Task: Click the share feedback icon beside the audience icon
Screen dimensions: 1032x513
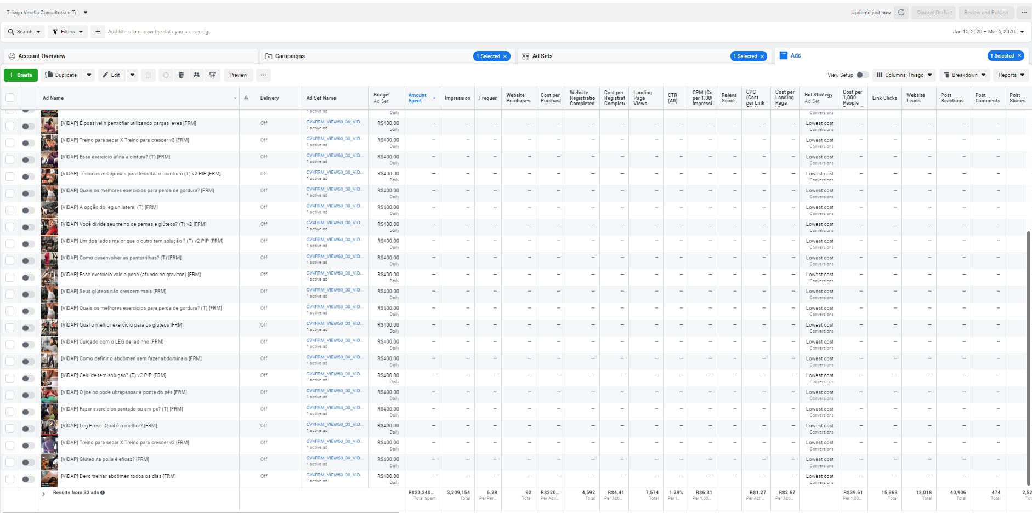Action: tap(212, 75)
